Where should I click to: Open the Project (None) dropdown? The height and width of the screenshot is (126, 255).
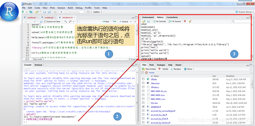click(244, 12)
